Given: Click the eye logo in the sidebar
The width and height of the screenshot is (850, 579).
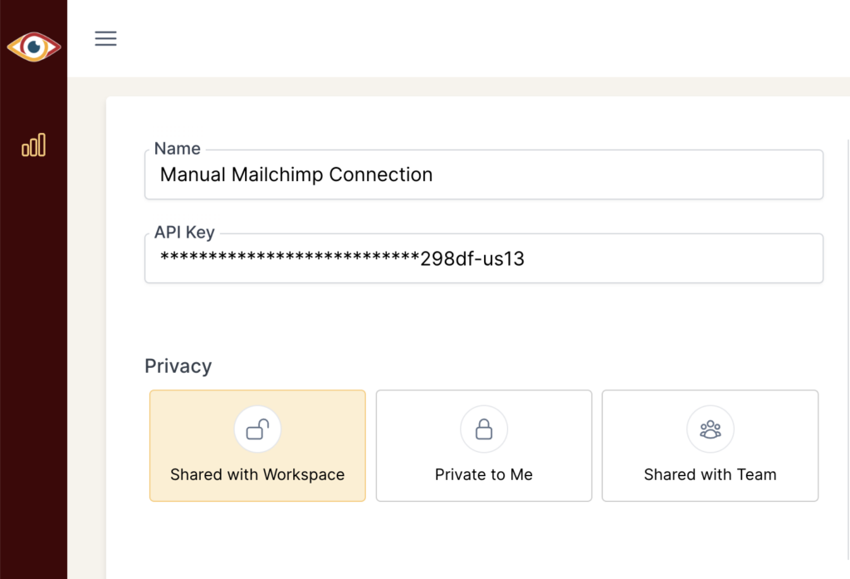Looking at the screenshot, I should click(33, 47).
